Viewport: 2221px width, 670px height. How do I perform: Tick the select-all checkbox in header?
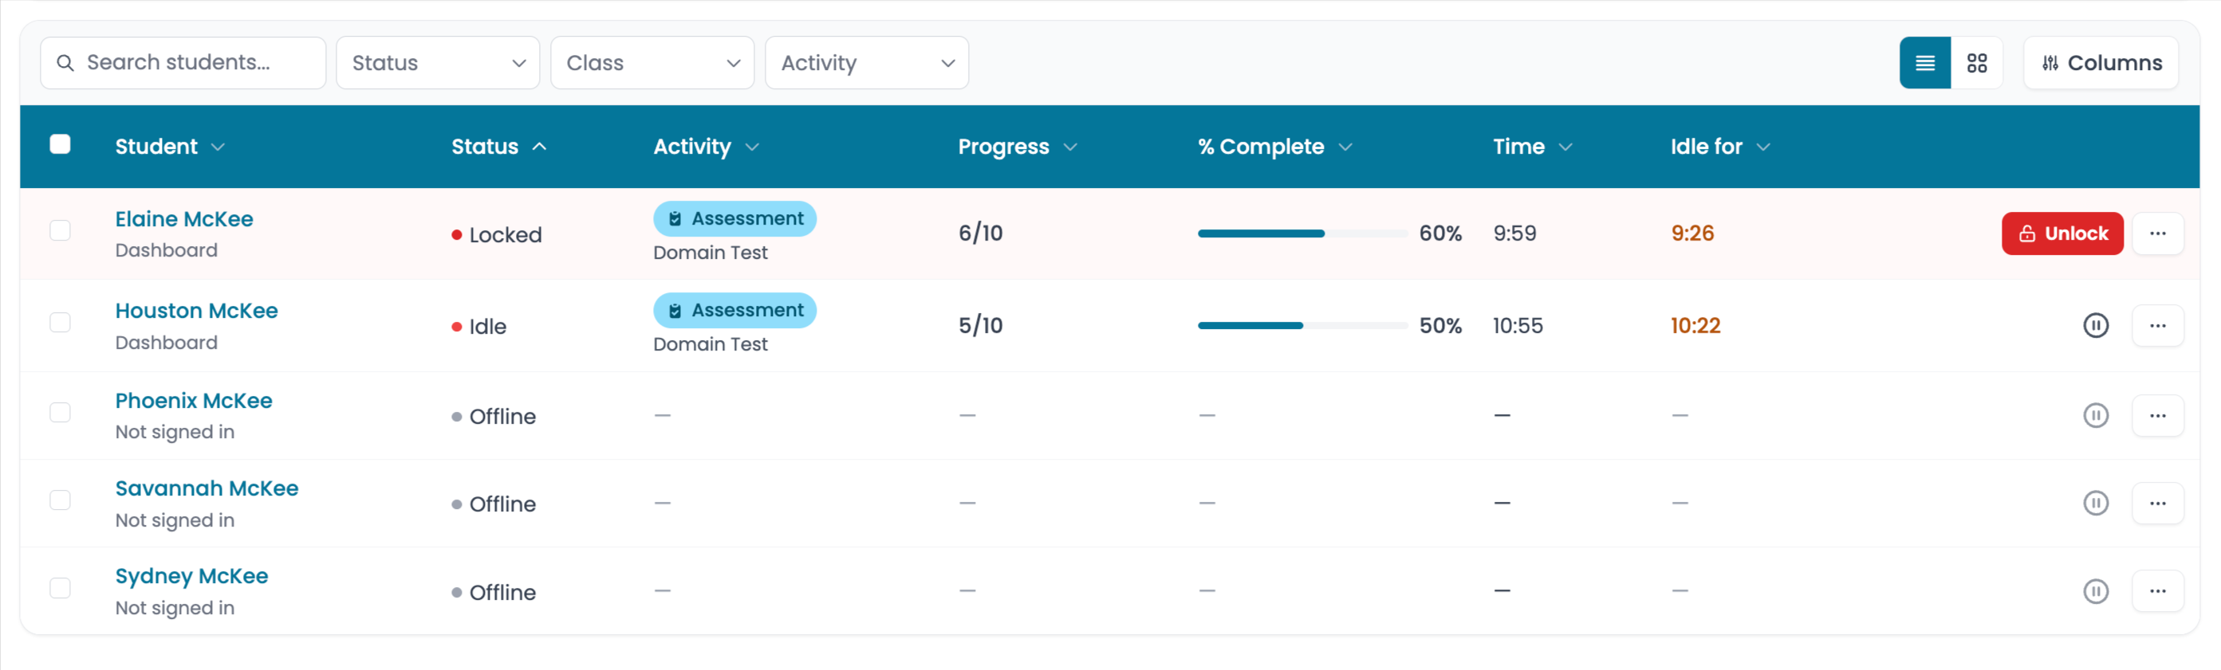(x=61, y=145)
